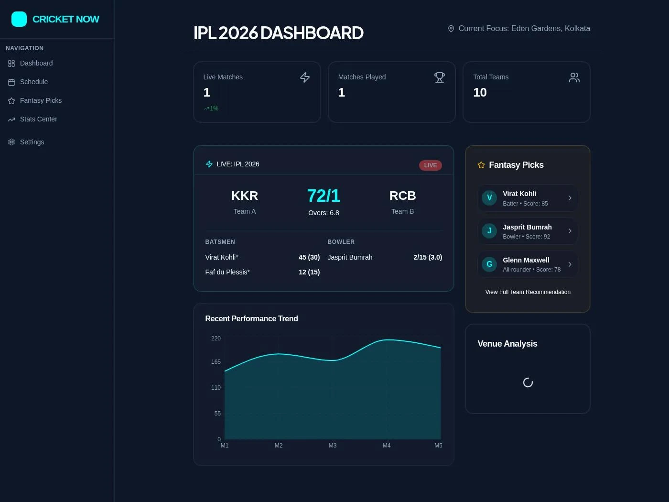Click the Venue Analysis heading
The height and width of the screenshot is (502, 669).
click(x=507, y=344)
